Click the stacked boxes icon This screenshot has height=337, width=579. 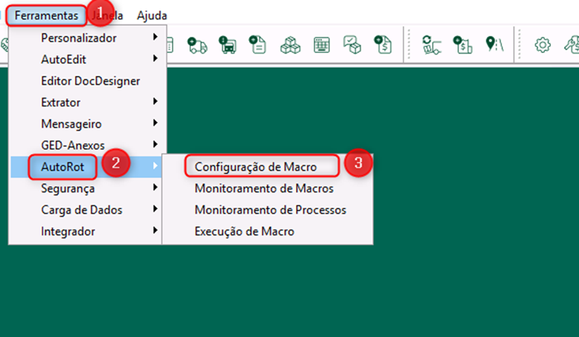click(290, 45)
